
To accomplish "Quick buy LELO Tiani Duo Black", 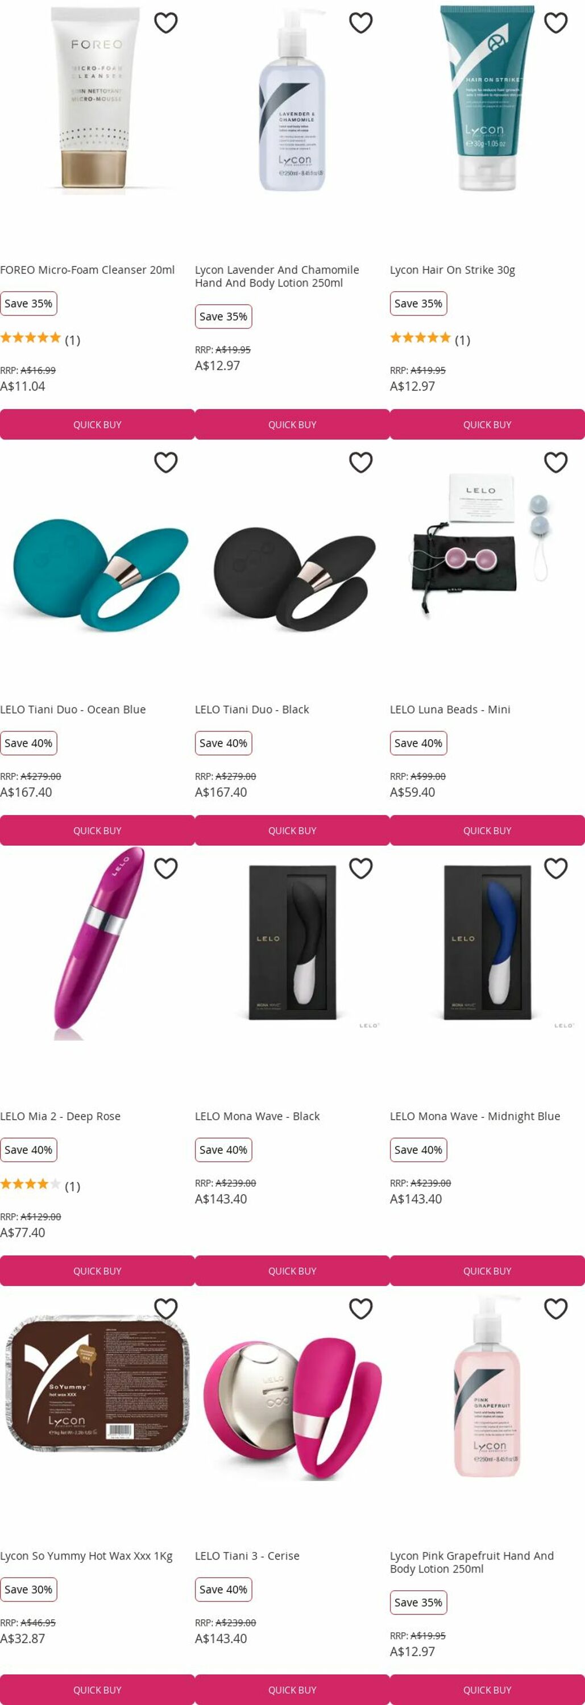I will [292, 830].
